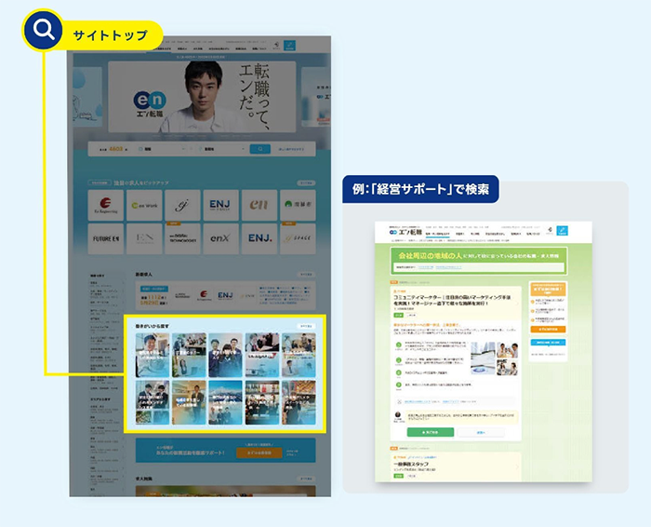Click 'see all' button beside featured jobs heading
The height and width of the screenshot is (527, 651).
pos(306,182)
